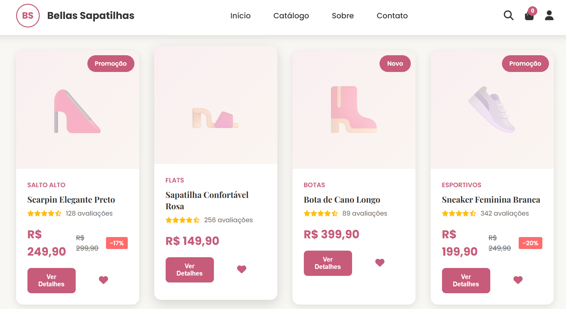566x309 pixels.
Task: Click the star rating of Sapatilha Confortável Rosa
Action: point(182,220)
